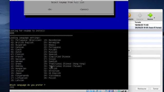Viewport: 164px width, 92px height.
Task: Select snapshot taken 26/09/20 8:59
Action: pyautogui.click(x=148, y=28)
